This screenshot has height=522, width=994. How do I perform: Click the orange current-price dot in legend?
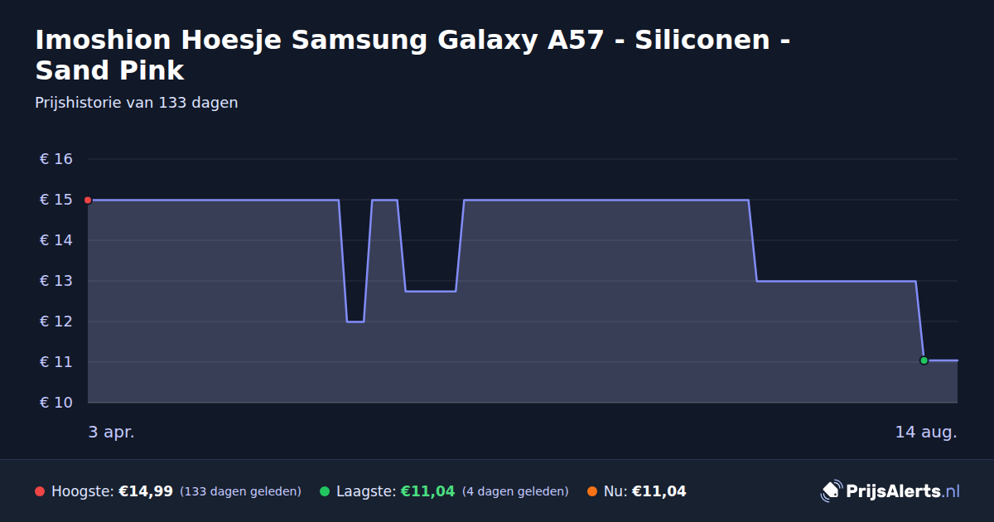[592, 491]
